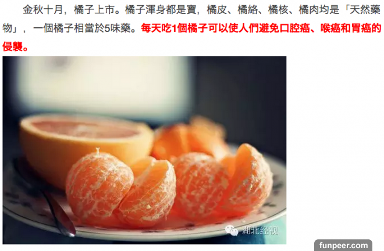Click the phrase 天然藥 at line end

tap(365, 10)
